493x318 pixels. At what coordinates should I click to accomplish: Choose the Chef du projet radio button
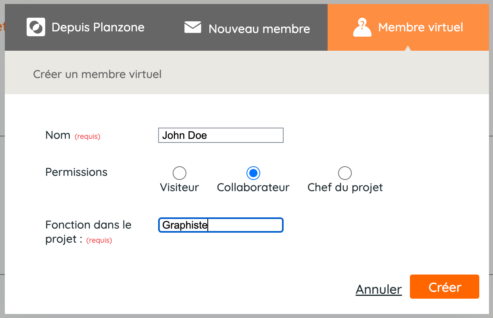pyautogui.click(x=345, y=173)
